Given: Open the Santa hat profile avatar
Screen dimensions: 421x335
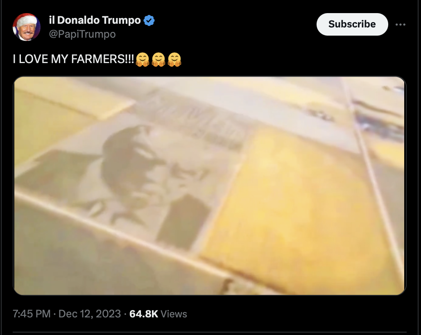Looking at the screenshot, I should 26,27.
